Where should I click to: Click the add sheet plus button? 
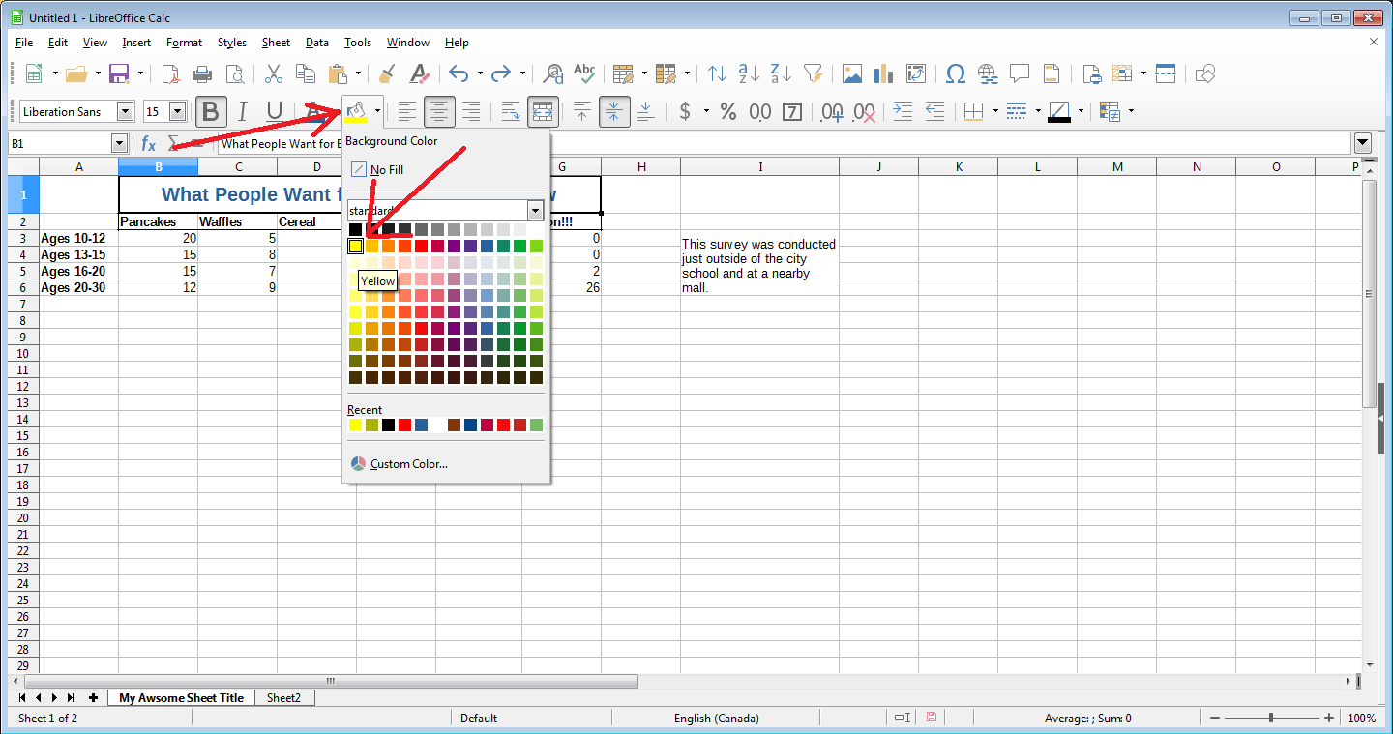(x=93, y=697)
